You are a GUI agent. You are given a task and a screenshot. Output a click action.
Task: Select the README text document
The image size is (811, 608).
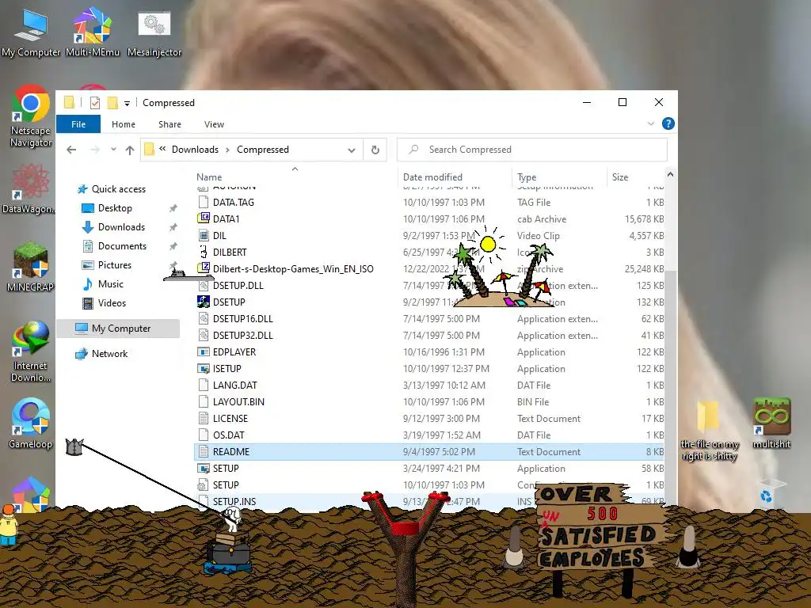pyautogui.click(x=428, y=452)
